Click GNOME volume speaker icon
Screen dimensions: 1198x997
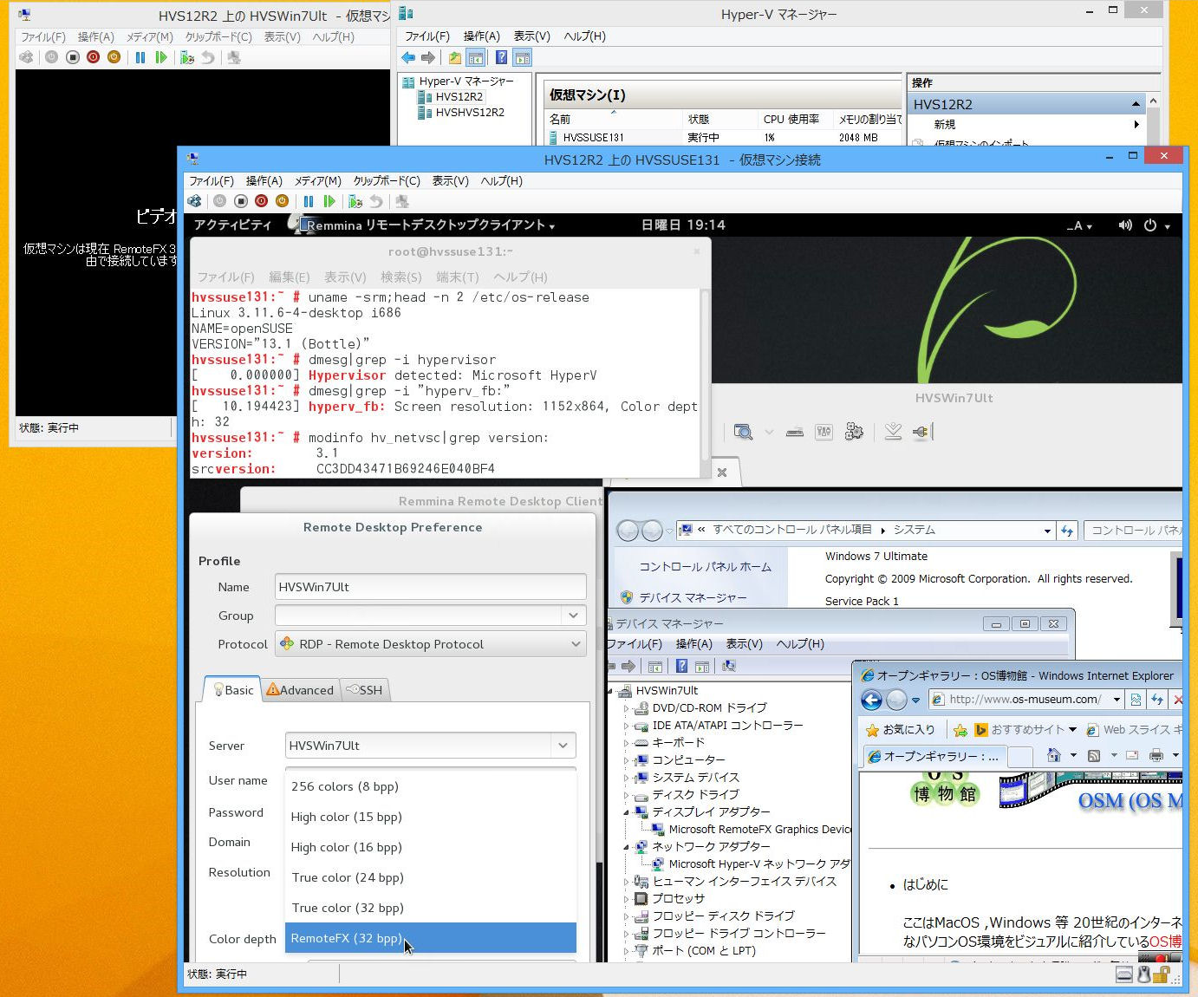coord(1125,225)
